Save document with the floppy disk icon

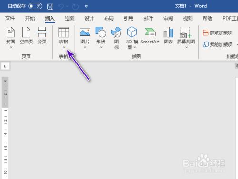50,7
